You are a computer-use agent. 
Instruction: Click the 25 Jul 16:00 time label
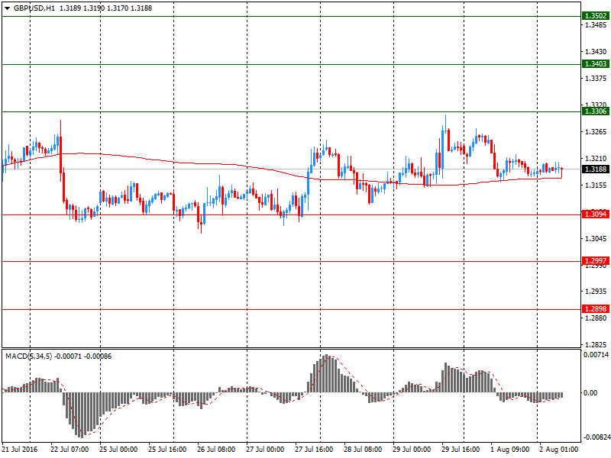pyautogui.click(x=167, y=450)
